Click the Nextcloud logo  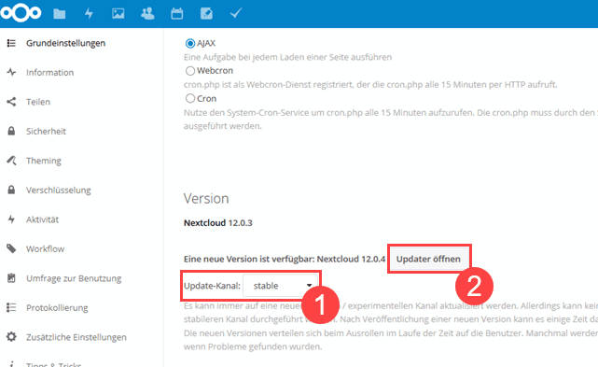click(21, 12)
